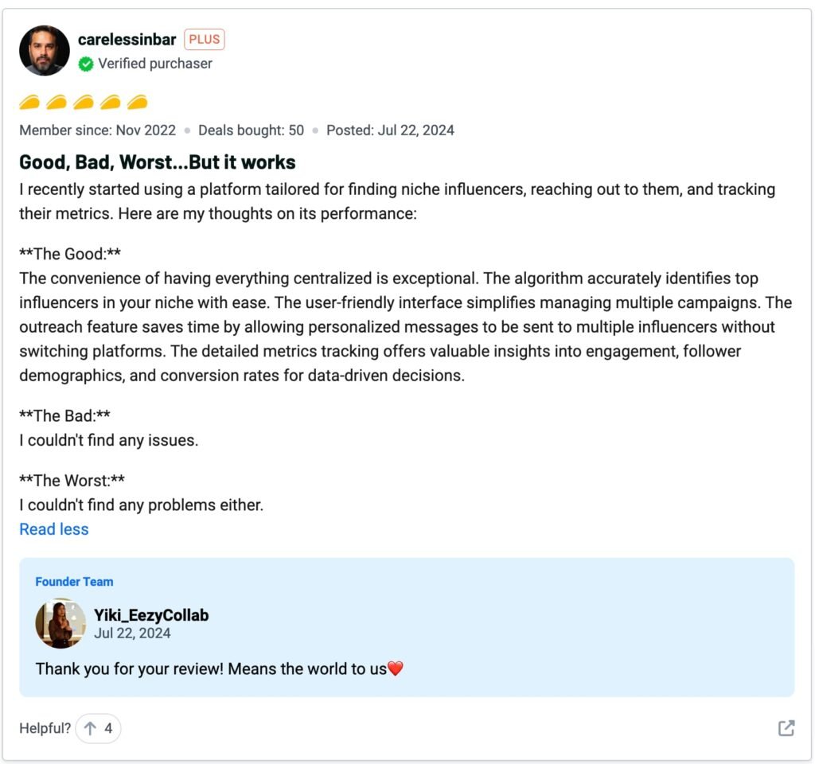
Task: Click the Founder Team label
Action: [x=74, y=582]
